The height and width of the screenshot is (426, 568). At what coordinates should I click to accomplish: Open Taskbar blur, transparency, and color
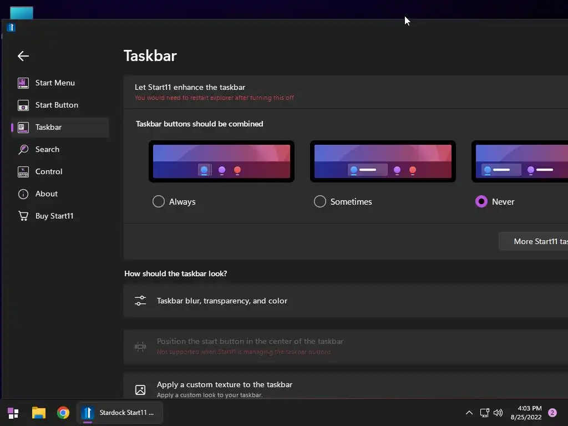346,301
